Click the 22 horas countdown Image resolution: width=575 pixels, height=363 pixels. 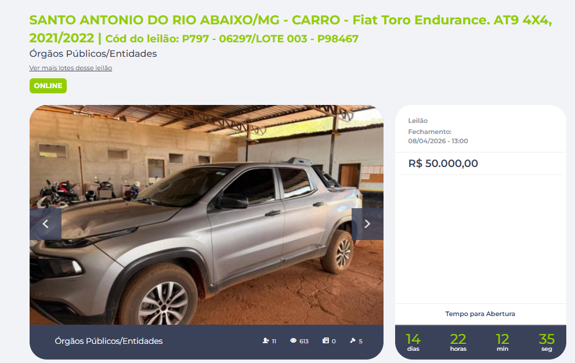458,342
